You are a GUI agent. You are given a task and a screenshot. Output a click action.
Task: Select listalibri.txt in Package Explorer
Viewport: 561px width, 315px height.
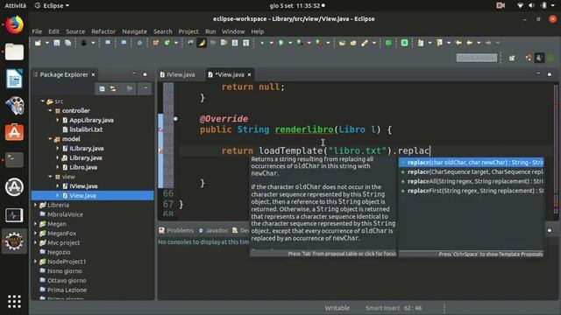coord(86,129)
